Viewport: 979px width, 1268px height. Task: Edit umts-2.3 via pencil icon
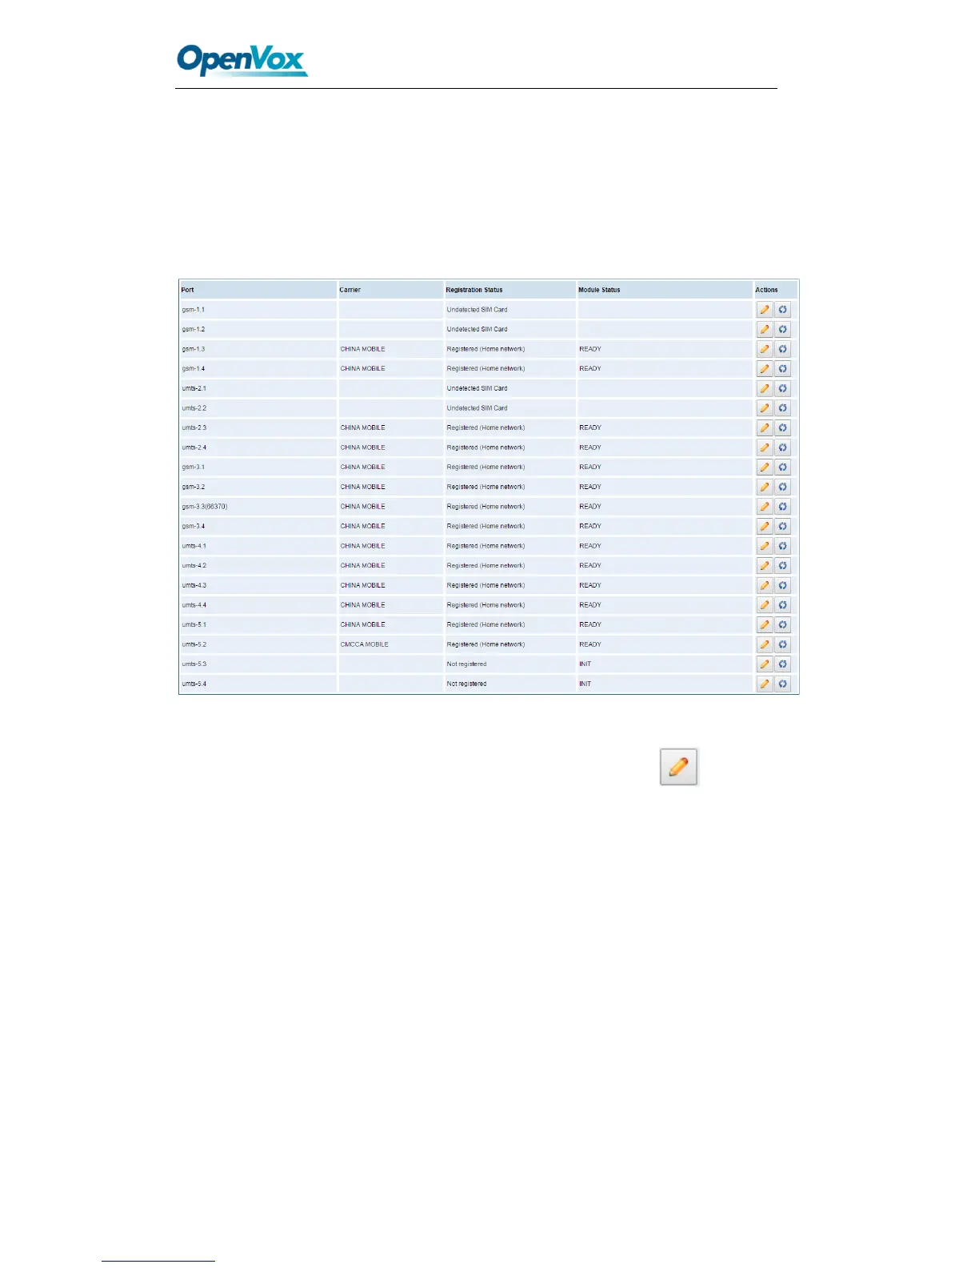[x=765, y=427]
